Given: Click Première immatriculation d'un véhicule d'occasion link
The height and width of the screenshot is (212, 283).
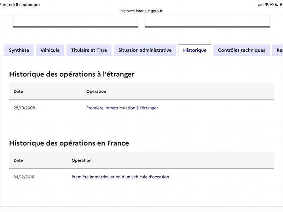Looking at the screenshot, I should coord(120,177).
